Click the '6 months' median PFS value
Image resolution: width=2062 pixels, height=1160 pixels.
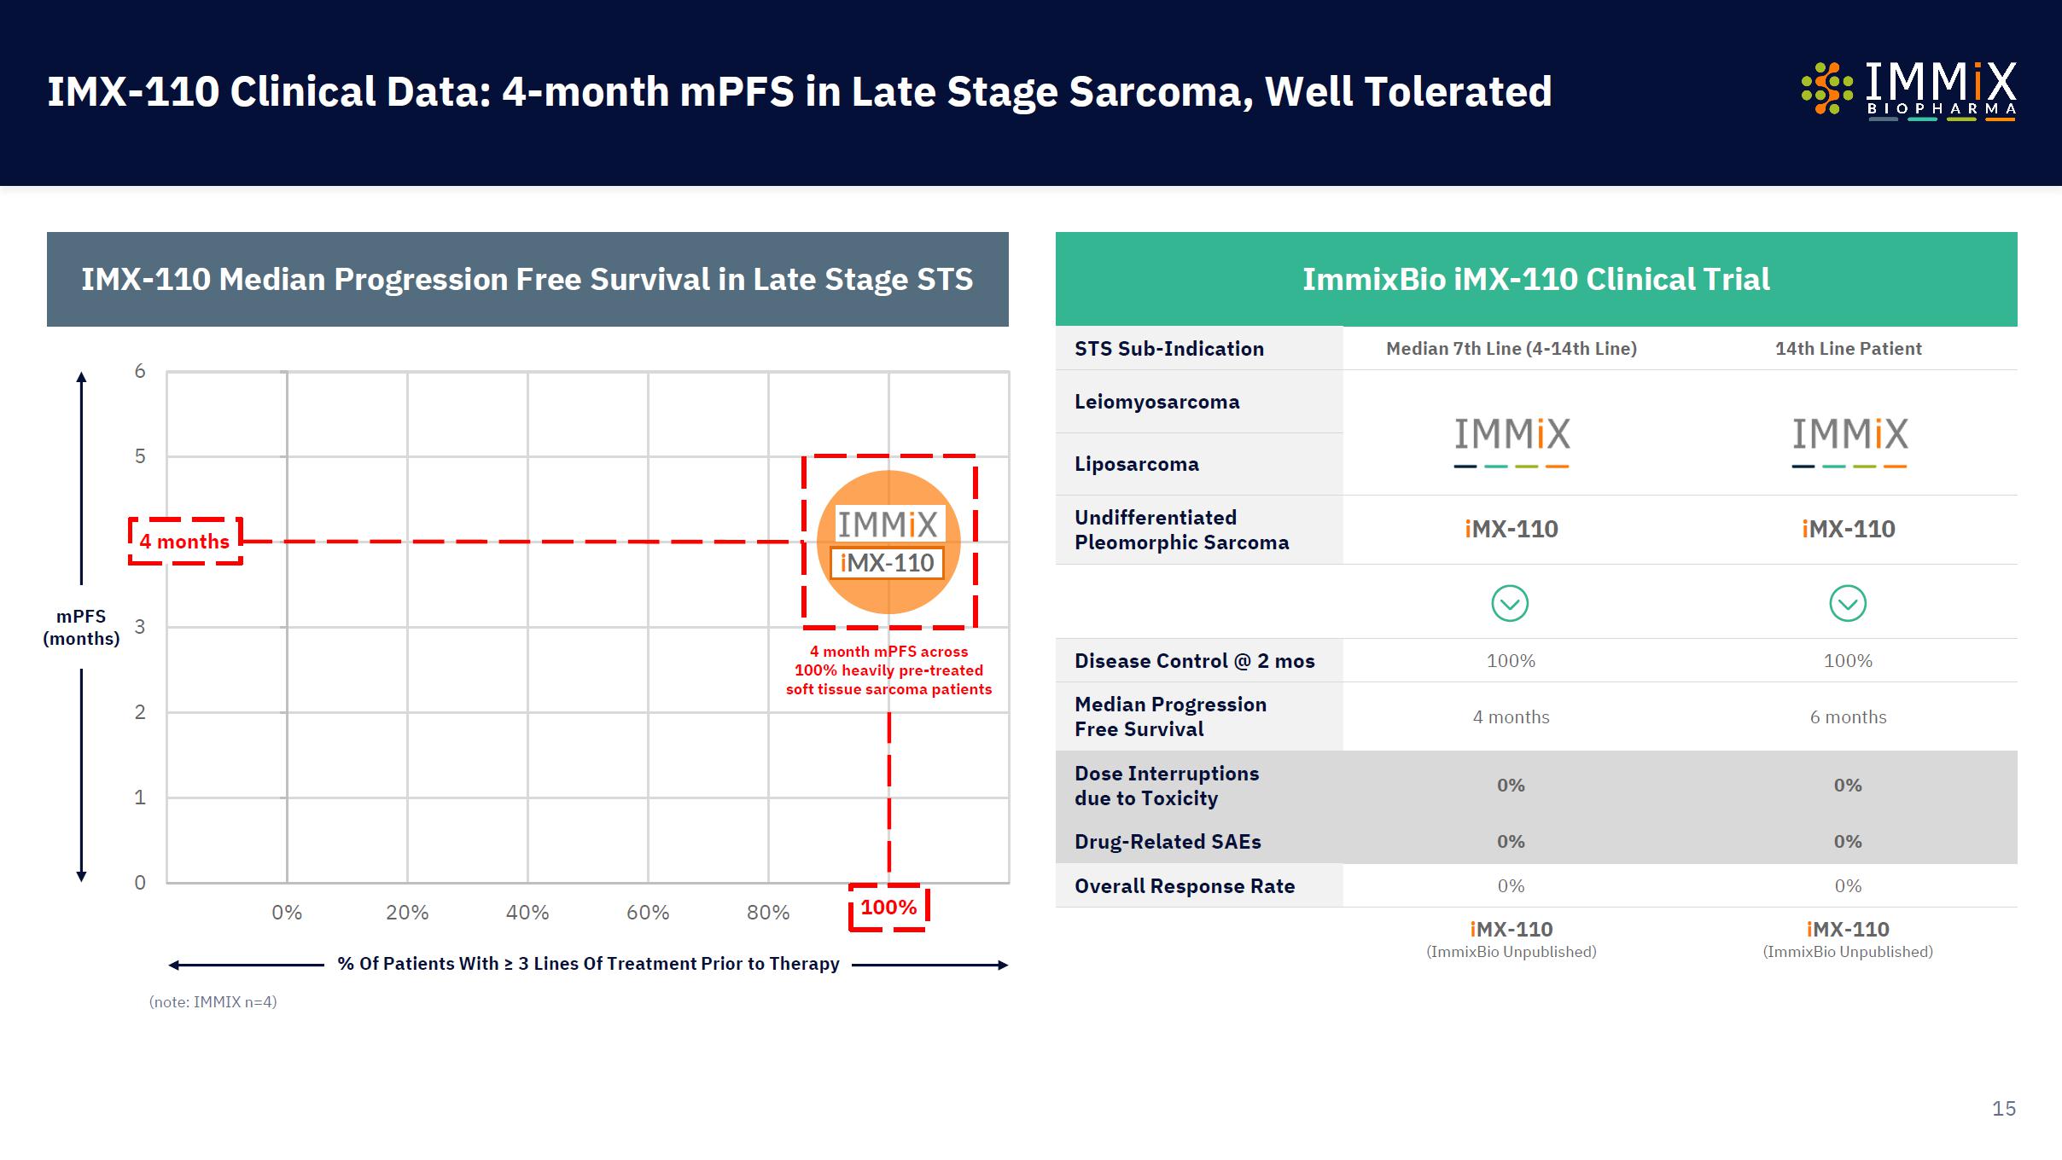coord(1848,717)
